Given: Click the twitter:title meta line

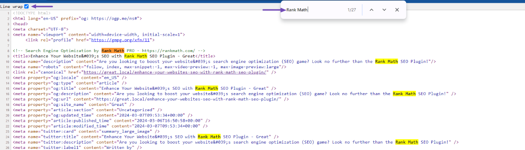Looking at the screenshot, I should (x=146, y=137).
